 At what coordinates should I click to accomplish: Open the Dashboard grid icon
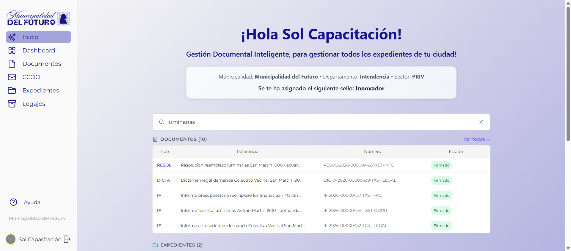[x=12, y=50]
